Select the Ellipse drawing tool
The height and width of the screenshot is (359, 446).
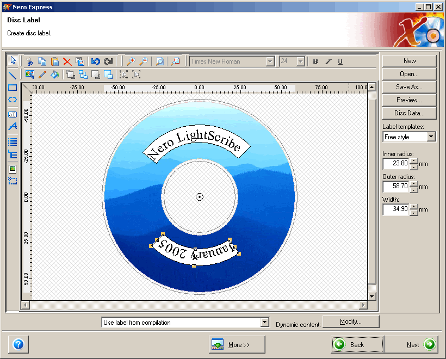(x=12, y=100)
